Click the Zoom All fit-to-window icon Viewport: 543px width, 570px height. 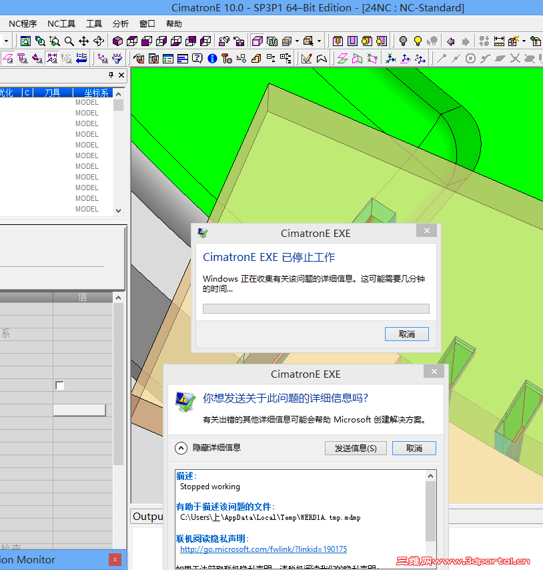[x=25, y=41]
